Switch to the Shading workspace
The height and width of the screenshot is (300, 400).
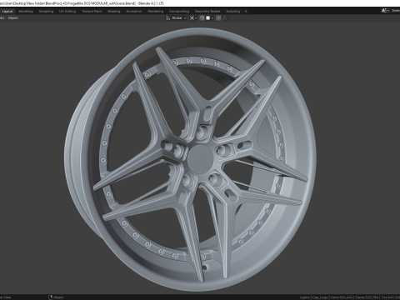click(x=114, y=12)
